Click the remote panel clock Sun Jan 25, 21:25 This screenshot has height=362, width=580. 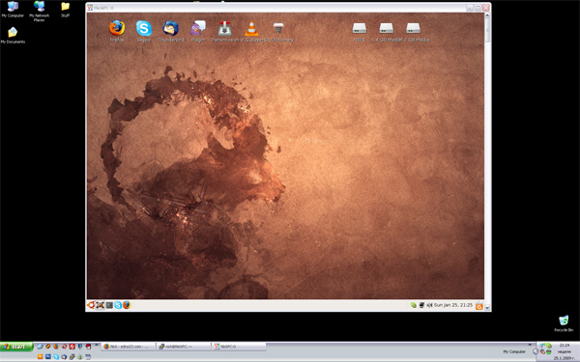coord(453,305)
